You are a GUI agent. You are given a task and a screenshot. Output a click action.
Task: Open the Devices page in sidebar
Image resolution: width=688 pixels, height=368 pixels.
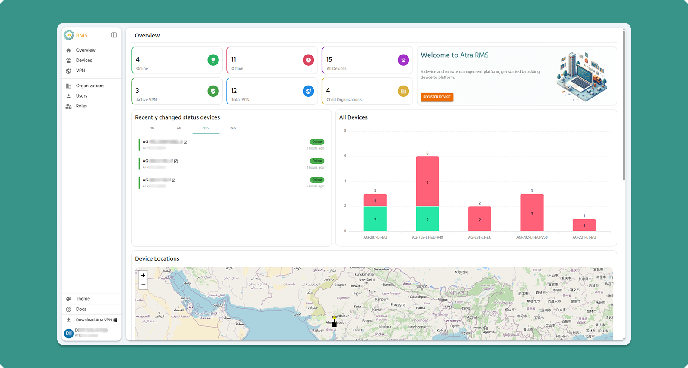(x=84, y=61)
